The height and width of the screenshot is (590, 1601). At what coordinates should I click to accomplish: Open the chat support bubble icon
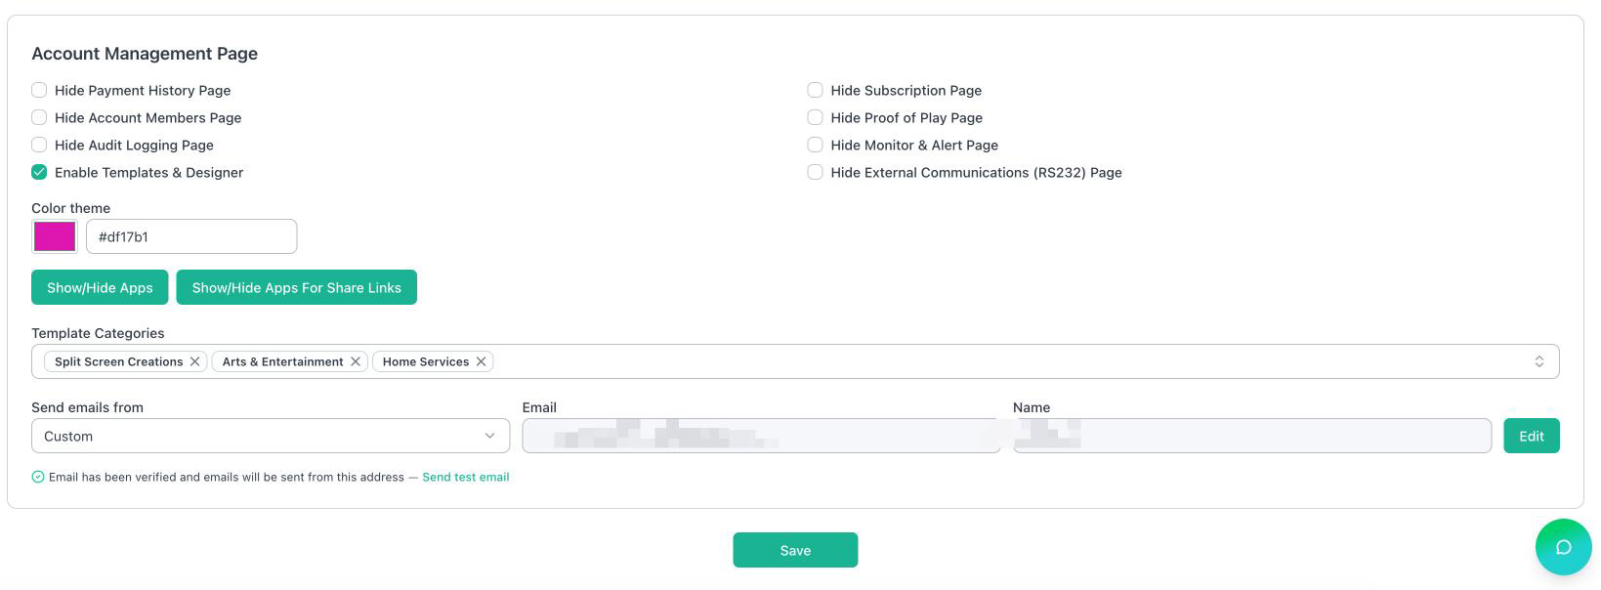click(x=1563, y=547)
